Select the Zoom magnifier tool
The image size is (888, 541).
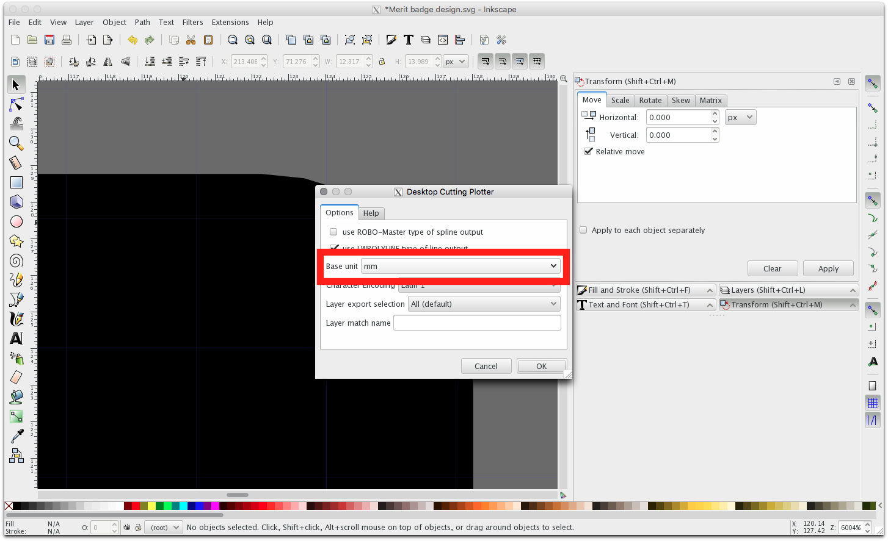click(x=16, y=143)
